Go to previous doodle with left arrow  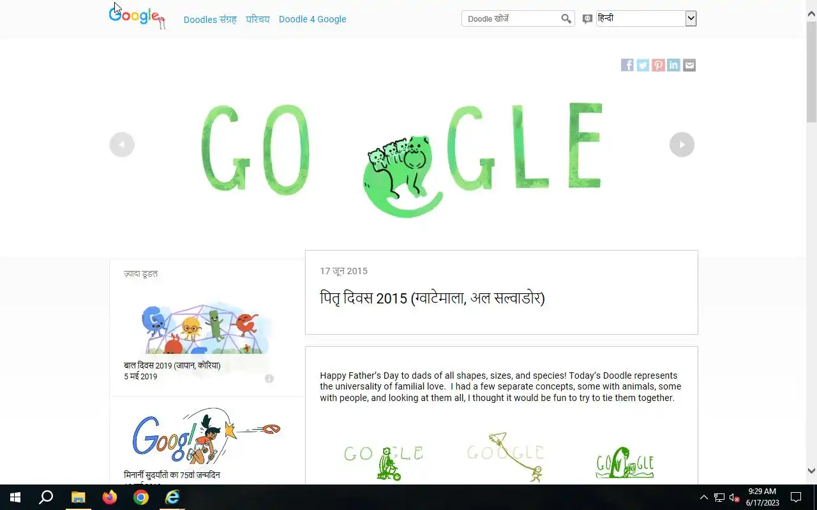click(122, 145)
